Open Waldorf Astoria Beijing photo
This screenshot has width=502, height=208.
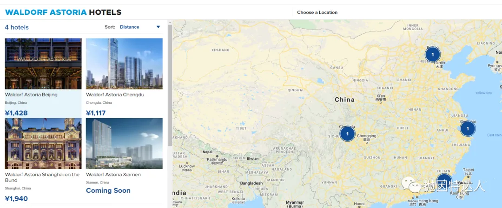[43, 63]
